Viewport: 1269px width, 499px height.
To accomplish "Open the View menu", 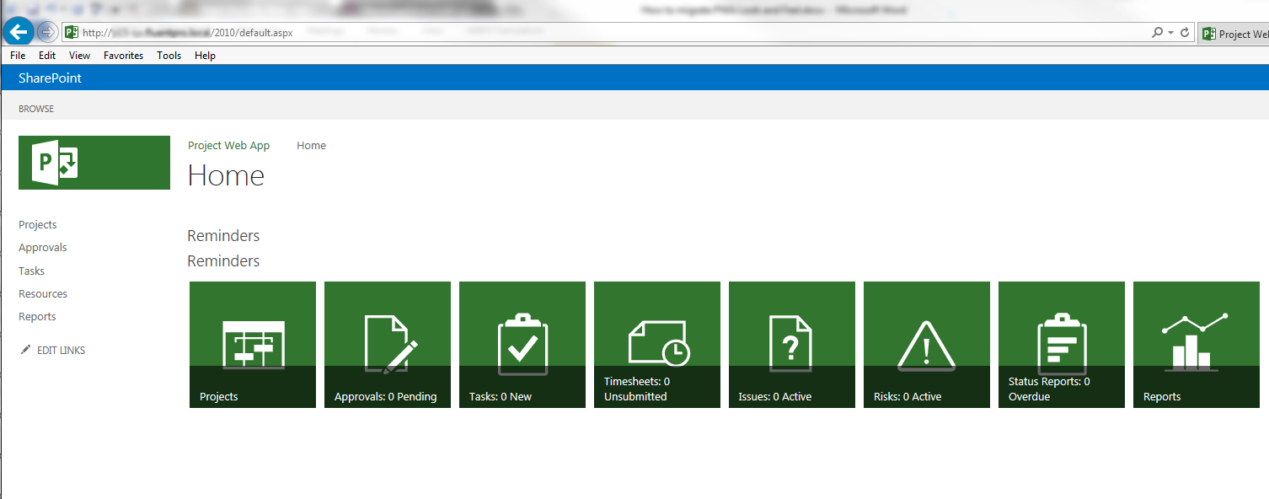I will click(x=79, y=56).
